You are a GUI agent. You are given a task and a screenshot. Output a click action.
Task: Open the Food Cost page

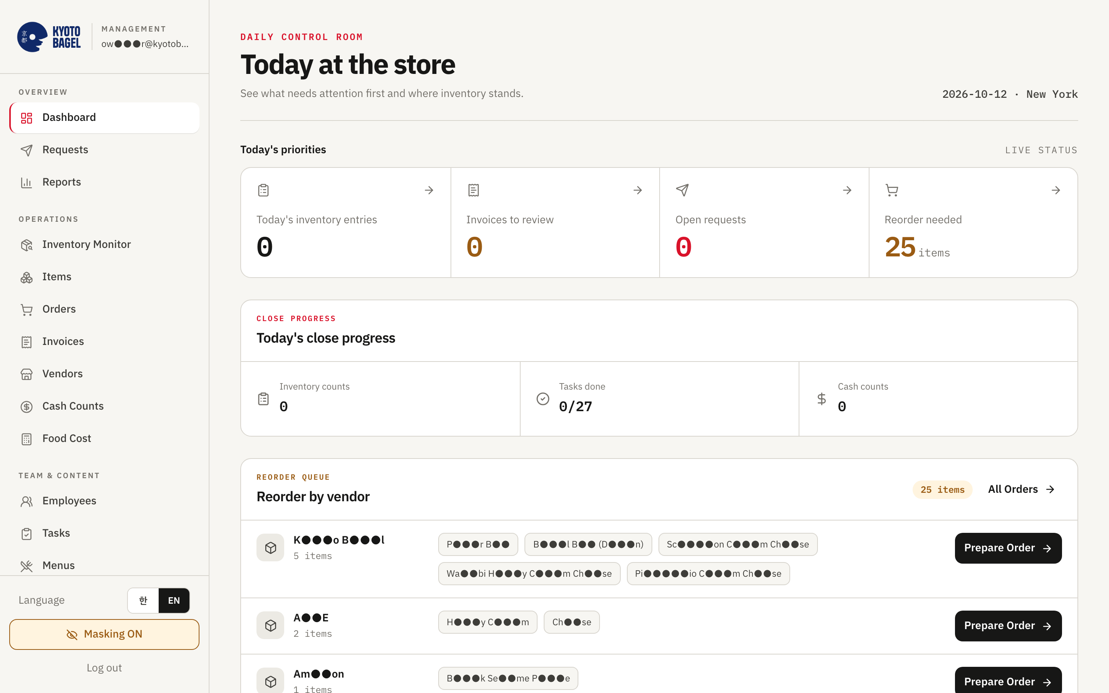coord(104,438)
